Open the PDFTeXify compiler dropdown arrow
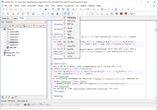158x110 pixels. [x=68, y=14]
